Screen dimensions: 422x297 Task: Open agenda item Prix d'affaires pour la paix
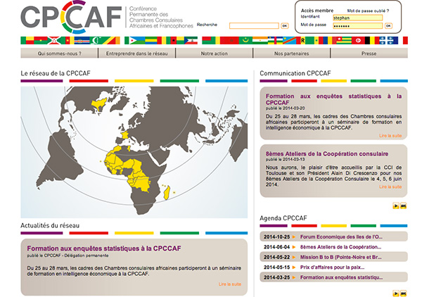coord(333,267)
